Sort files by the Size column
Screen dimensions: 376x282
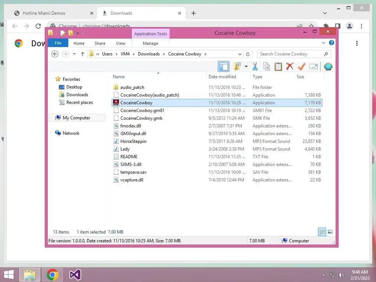click(x=300, y=77)
